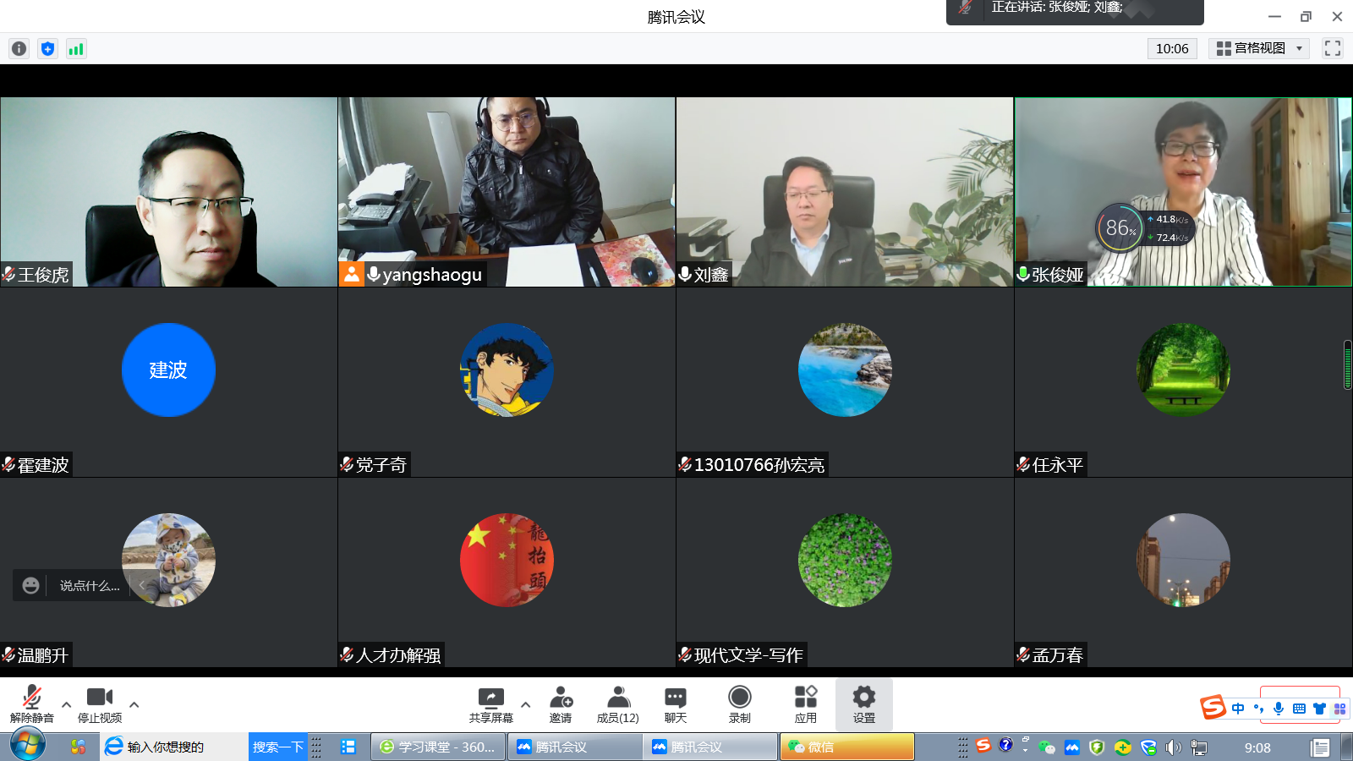
Task: Expand video options arrow beside camera
Action: click(134, 704)
